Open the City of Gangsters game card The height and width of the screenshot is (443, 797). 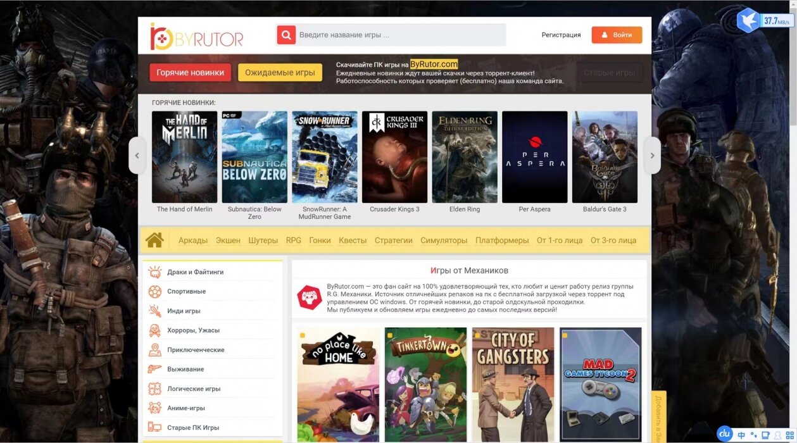[513, 385]
